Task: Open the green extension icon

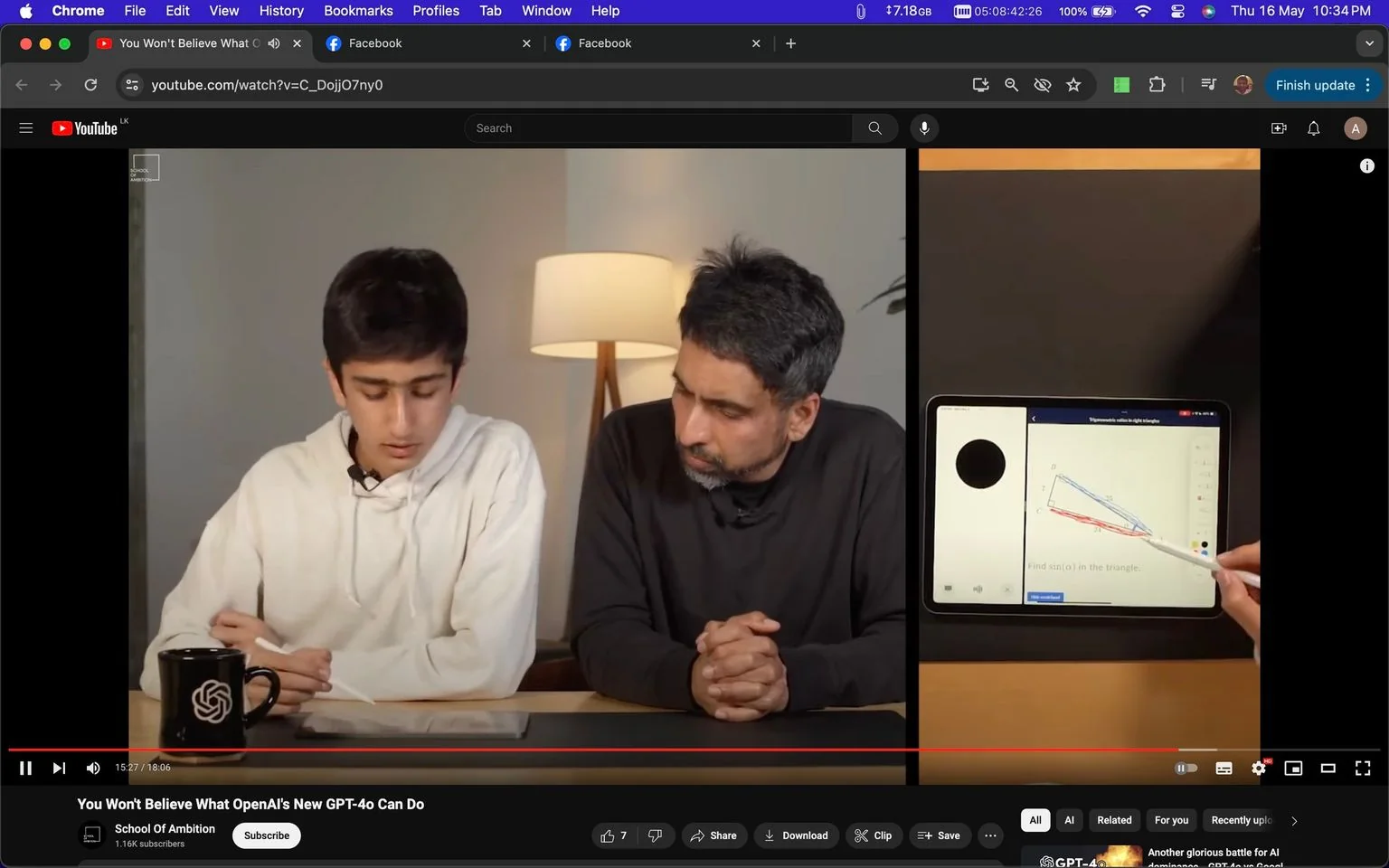Action: pyautogui.click(x=1121, y=85)
